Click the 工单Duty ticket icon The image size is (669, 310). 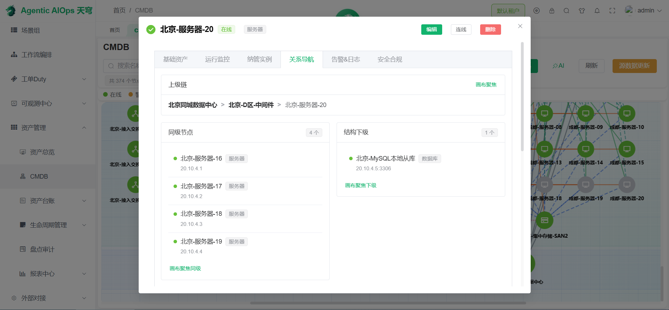[x=14, y=79]
